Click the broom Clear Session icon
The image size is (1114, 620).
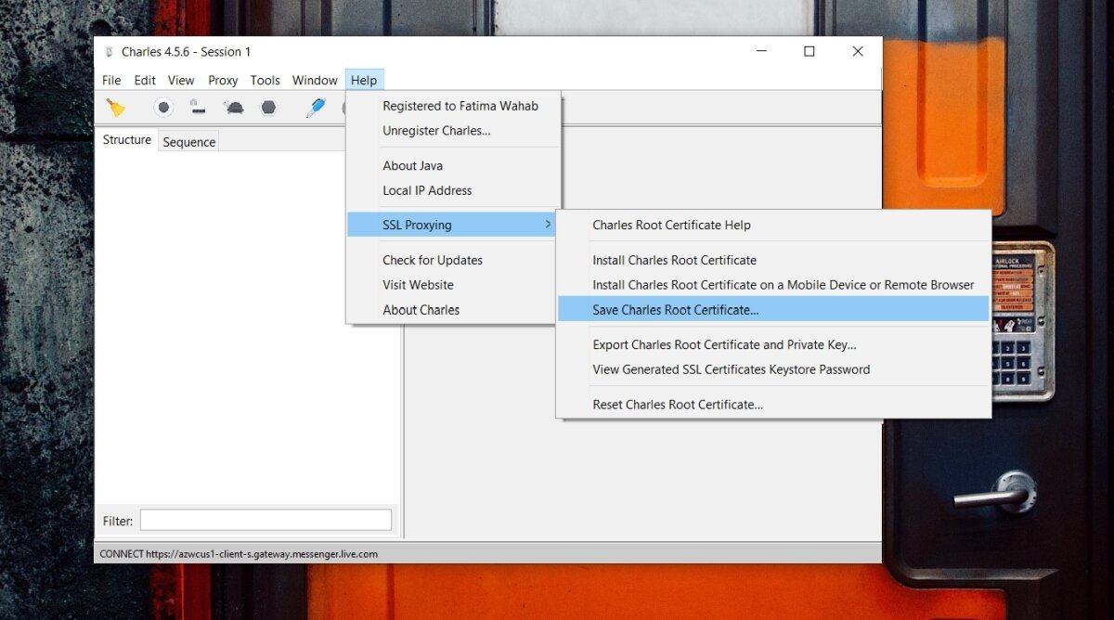116,108
